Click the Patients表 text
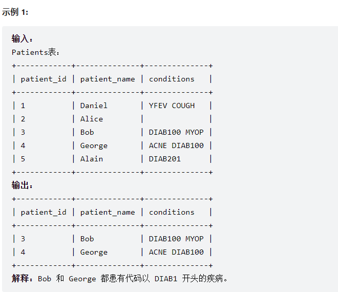 pyautogui.click(x=35, y=52)
